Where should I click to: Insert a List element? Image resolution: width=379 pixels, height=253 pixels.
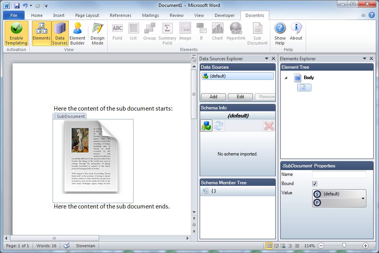133,31
